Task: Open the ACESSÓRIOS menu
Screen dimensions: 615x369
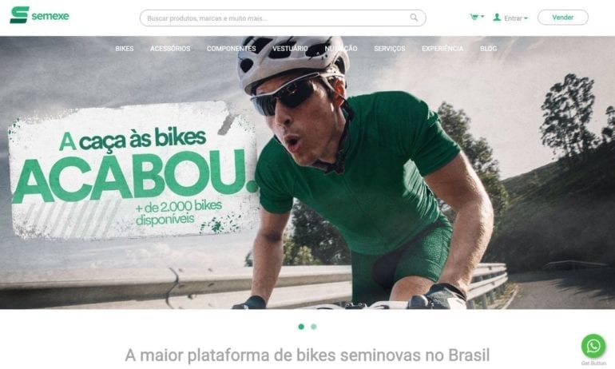Action: pyautogui.click(x=170, y=49)
